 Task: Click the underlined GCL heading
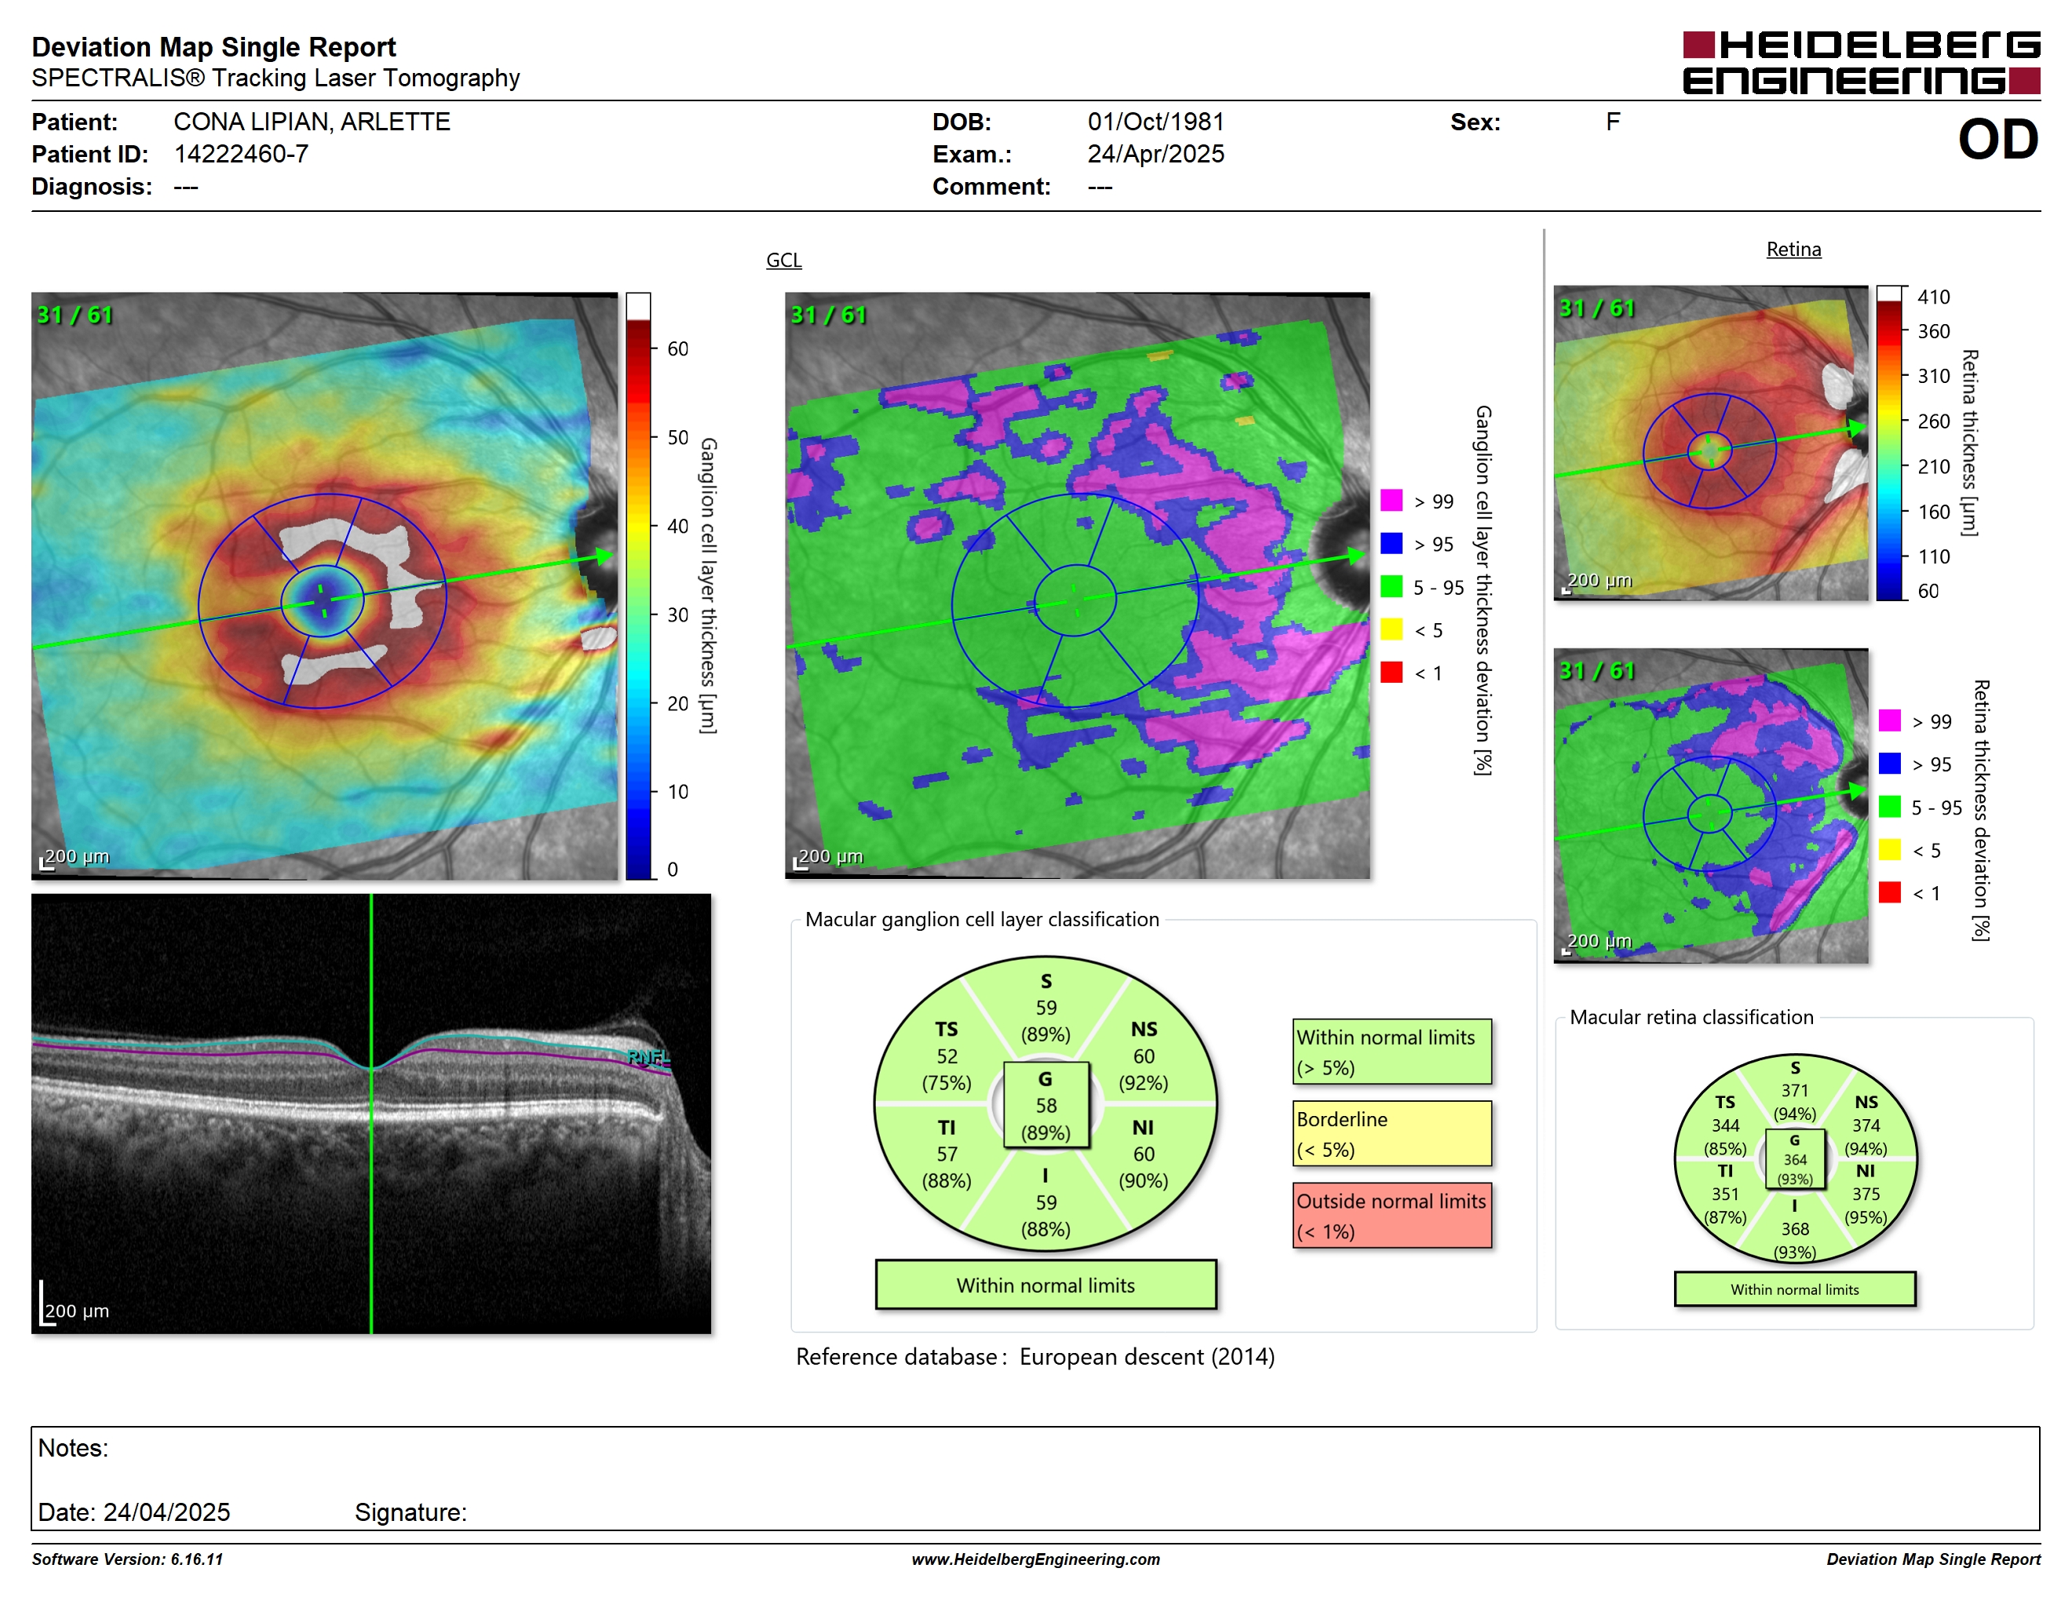783,260
